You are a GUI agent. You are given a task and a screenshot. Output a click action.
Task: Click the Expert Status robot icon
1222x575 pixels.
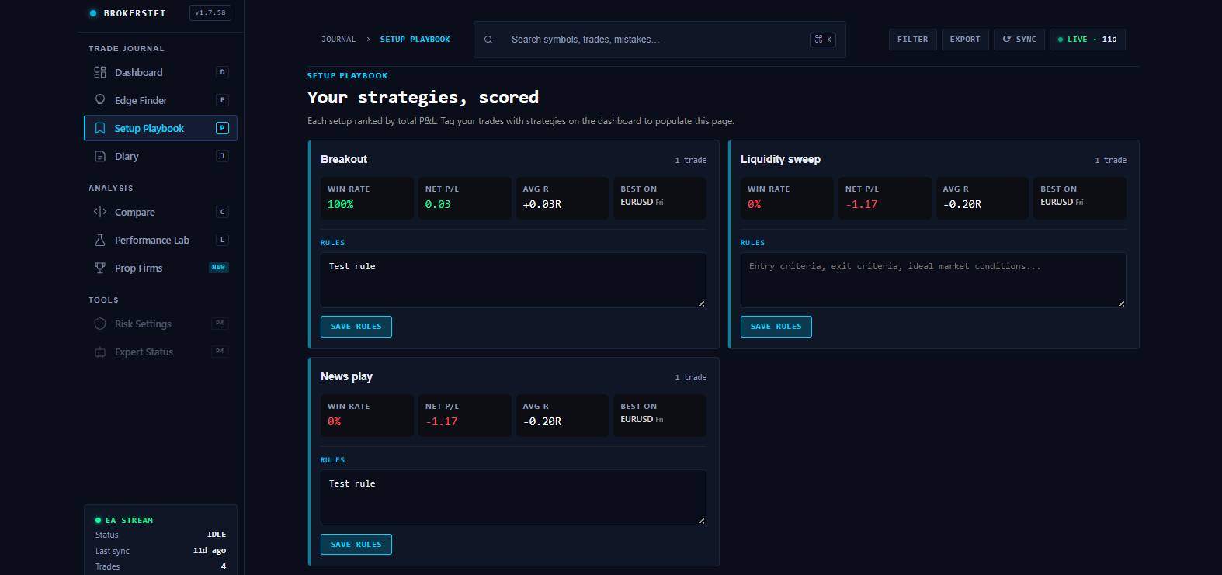point(100,352)
